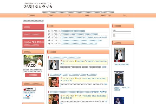Click calendar icon in the MC article meta box
The height and width of the screenshot is (104, 156).
(61, 78)
